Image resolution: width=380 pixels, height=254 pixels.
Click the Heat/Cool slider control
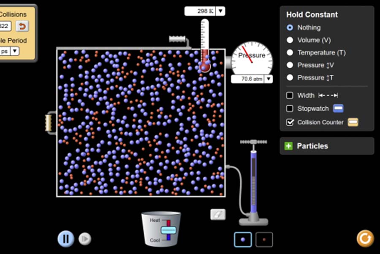point(168,230)
